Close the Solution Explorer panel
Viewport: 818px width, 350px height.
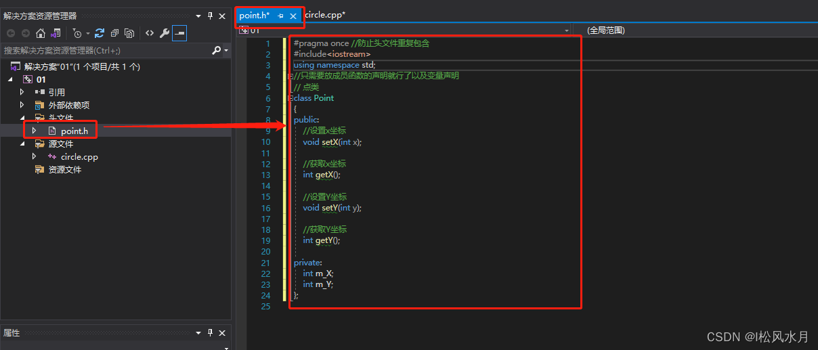222,16
